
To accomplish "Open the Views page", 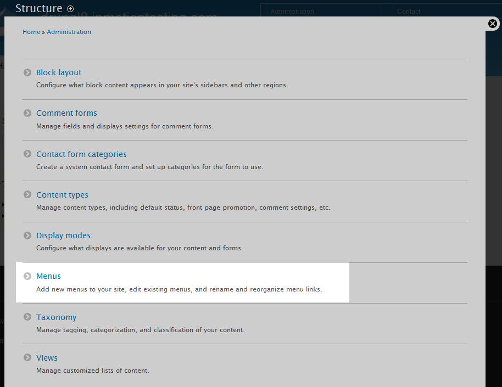I will pyautogui.click(x=47, y=358).
